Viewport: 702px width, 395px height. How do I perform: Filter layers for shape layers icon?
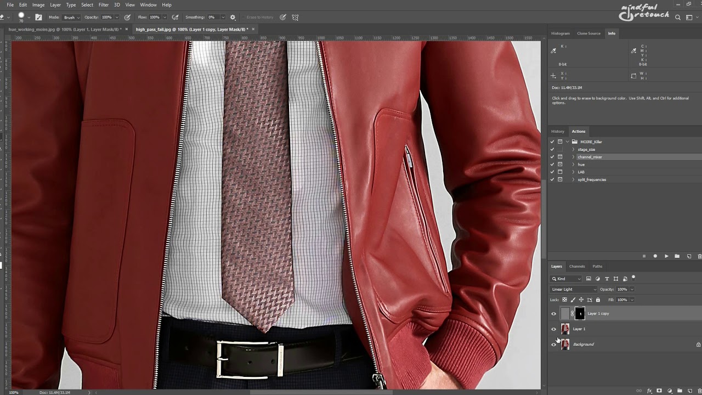(x=616, y=279)
